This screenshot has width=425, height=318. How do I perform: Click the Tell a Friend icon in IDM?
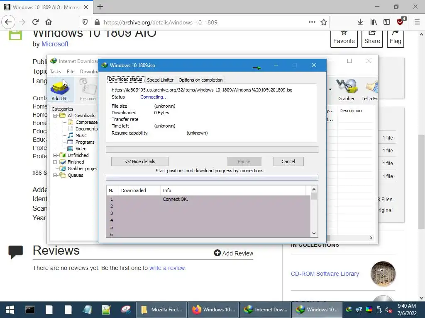pos(370,89)
